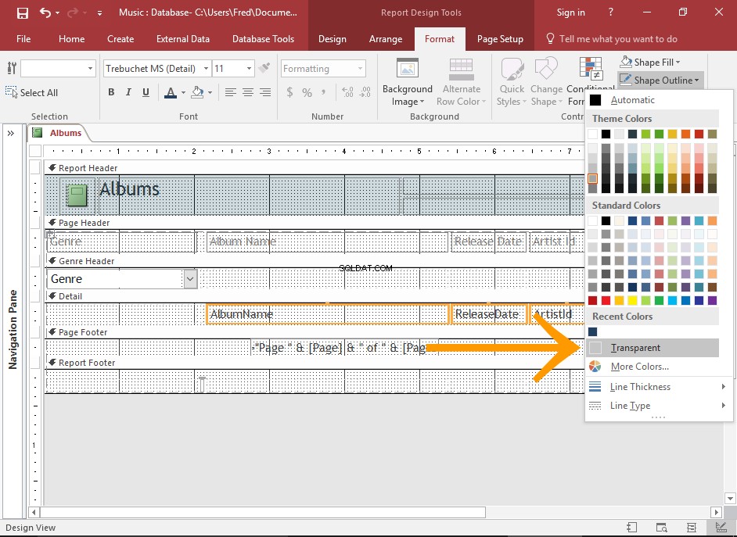Select the Report Header section bar

click(314, 168)
